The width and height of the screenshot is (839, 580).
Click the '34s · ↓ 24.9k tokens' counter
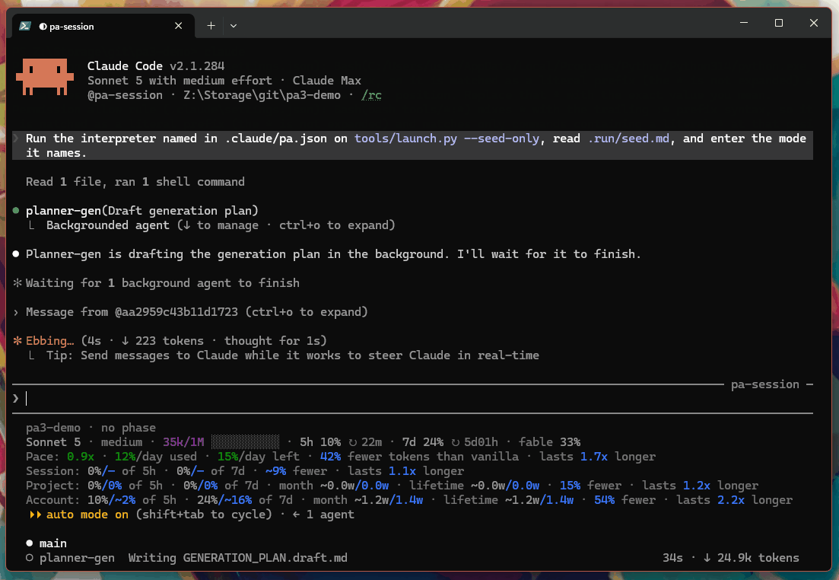coord(731,557)
